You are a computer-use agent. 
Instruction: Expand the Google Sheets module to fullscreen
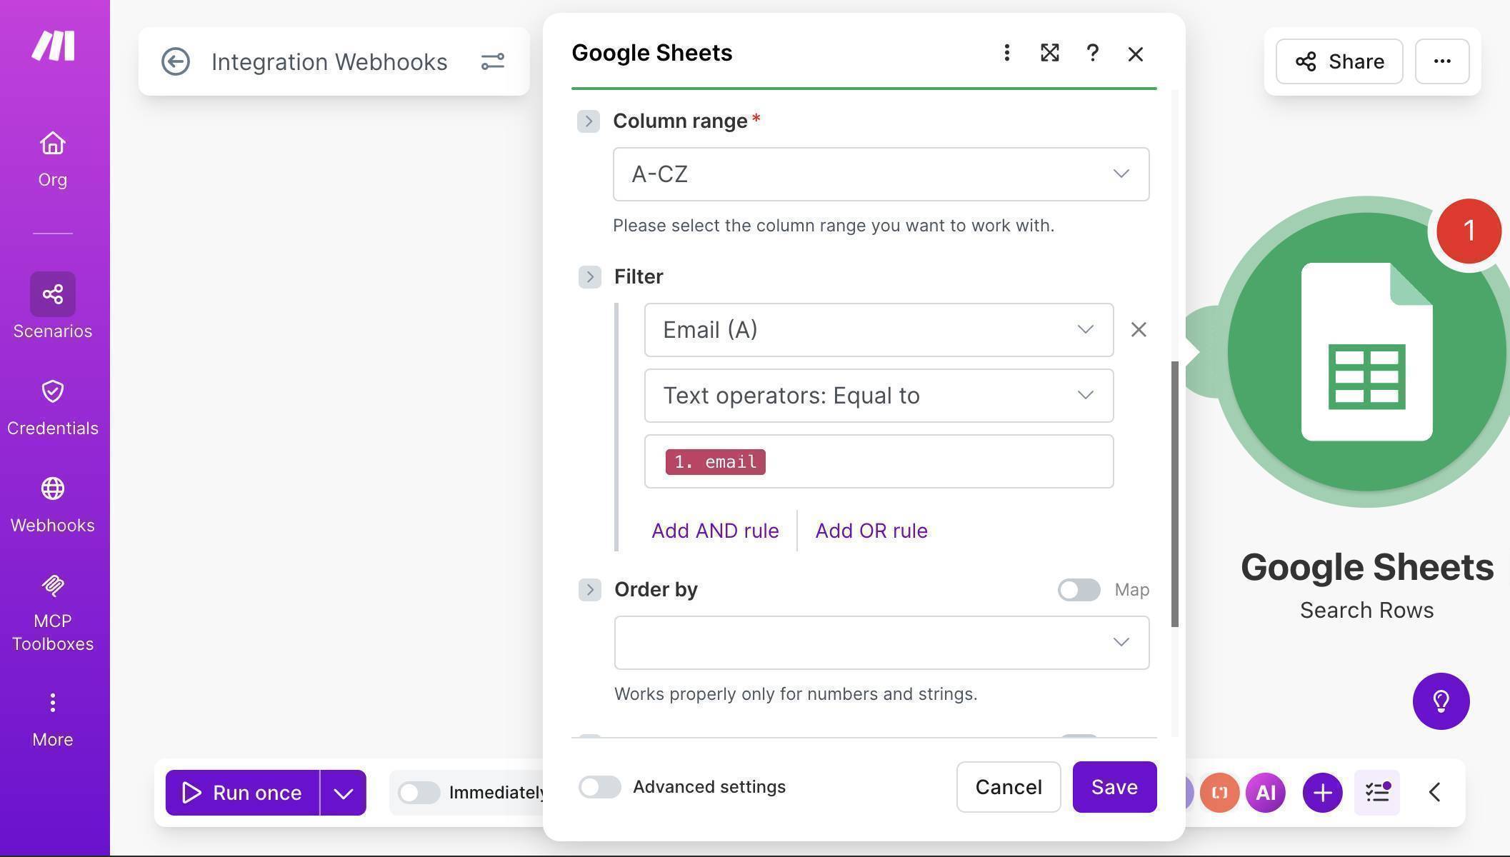click(1049, 53)
